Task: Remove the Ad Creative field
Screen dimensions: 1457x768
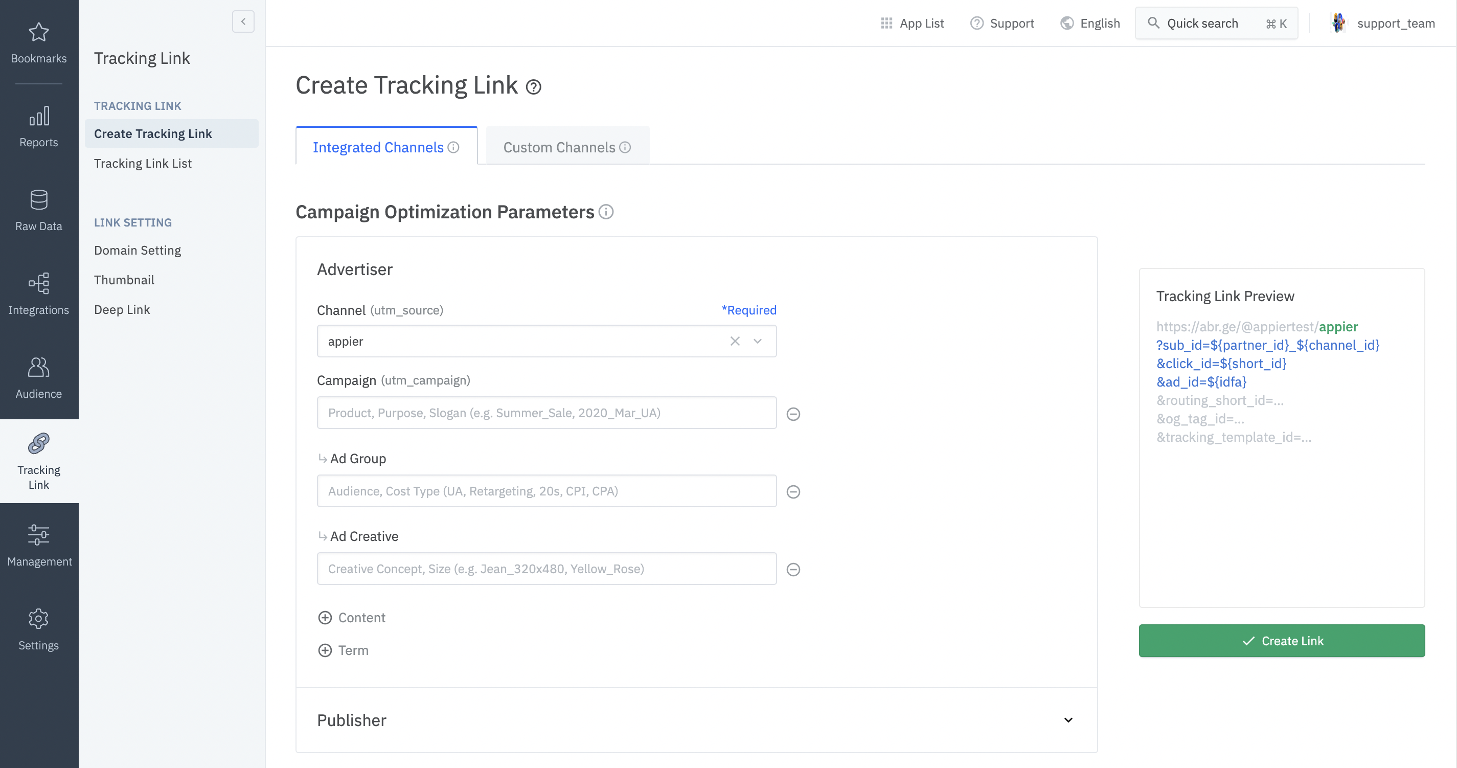Action: [793, 570]
